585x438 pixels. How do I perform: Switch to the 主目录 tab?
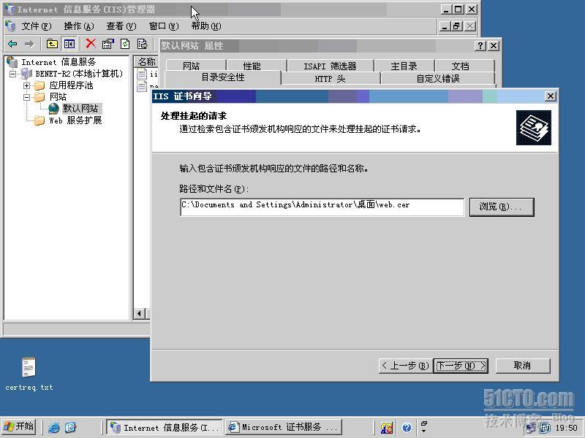(x=404, y=66)
